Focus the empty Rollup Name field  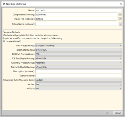pyautogui.click(x=77, y=24)
